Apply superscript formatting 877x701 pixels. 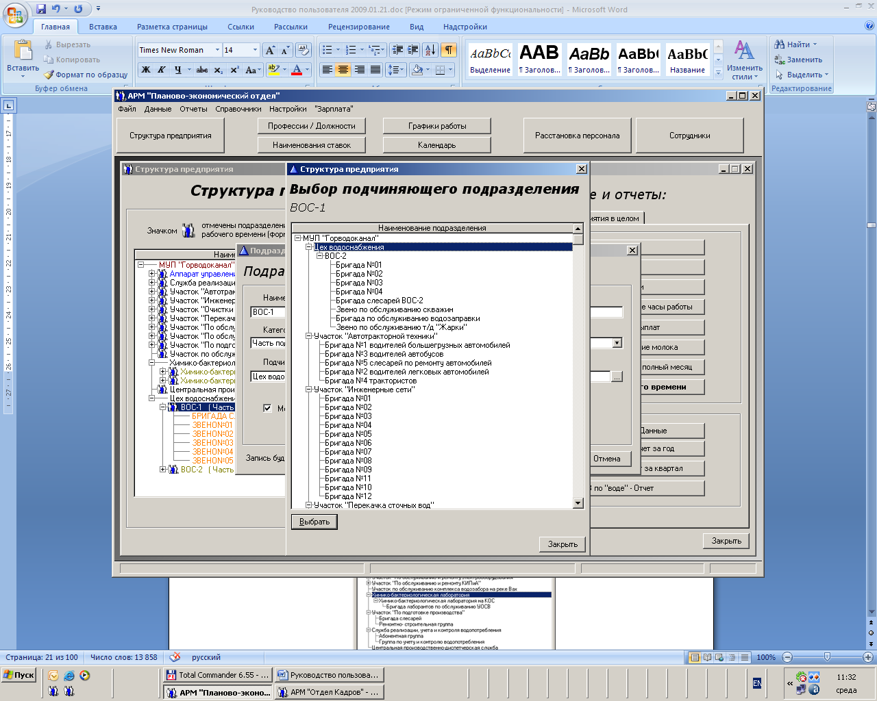pos(234,70)
